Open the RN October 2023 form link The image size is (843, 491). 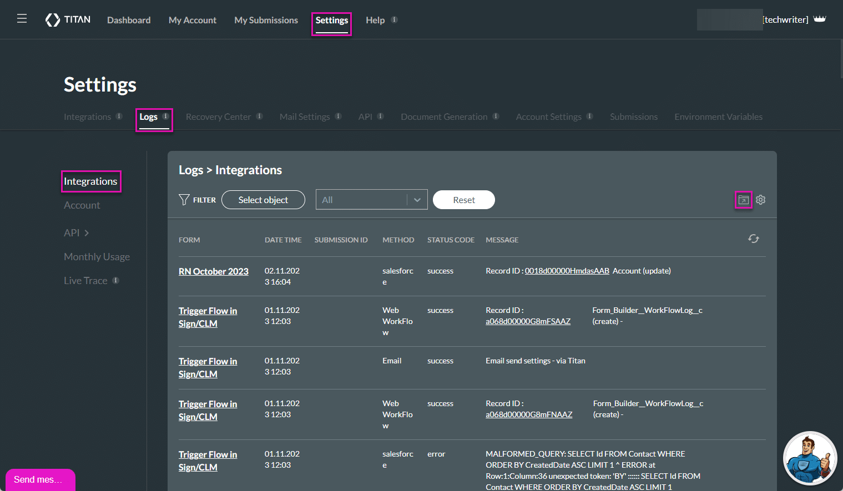(213, 271)
